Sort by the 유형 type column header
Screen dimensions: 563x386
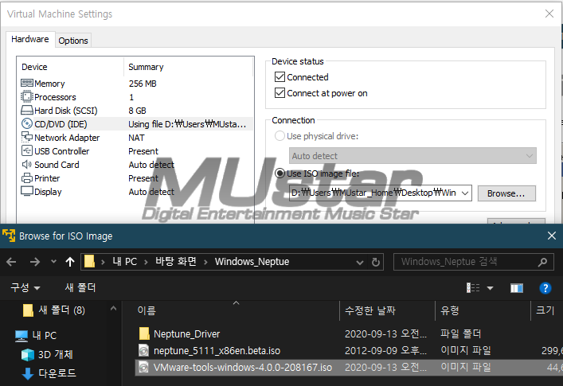[x=450, y=310]
